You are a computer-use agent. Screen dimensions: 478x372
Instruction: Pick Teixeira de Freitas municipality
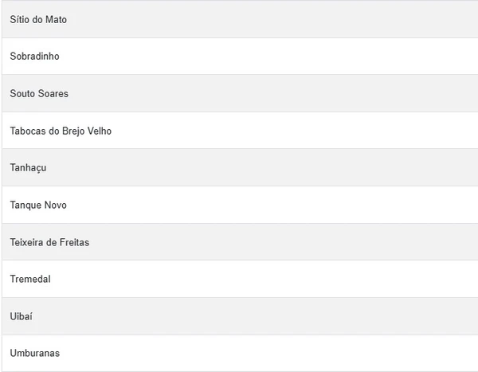point(49,242)
